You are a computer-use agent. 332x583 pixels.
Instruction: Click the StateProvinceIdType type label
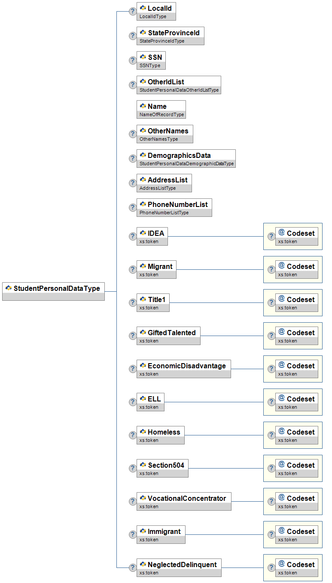coord(162,41)
